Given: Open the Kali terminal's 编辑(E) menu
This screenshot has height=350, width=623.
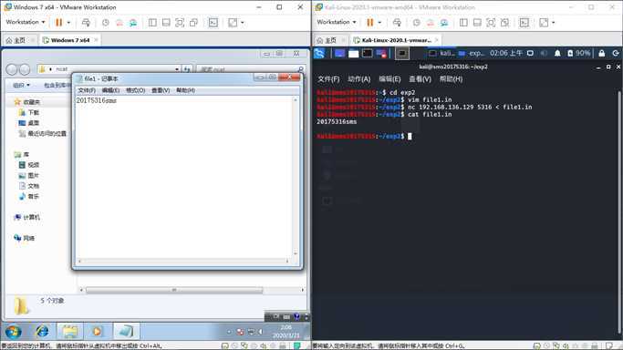Looking at the screenshot, I should point(389,79).
